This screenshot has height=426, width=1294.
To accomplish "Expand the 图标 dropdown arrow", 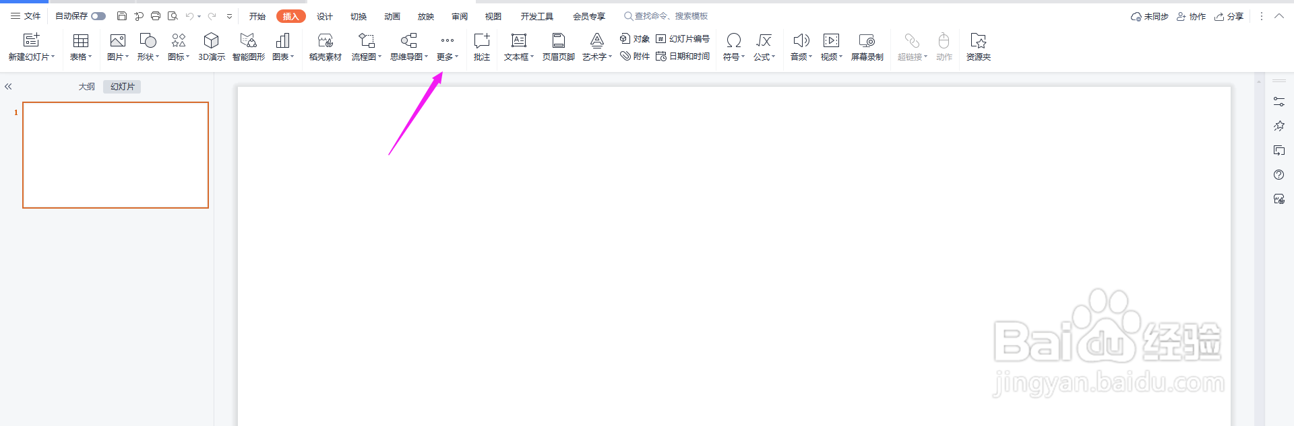I will [188, 57].
